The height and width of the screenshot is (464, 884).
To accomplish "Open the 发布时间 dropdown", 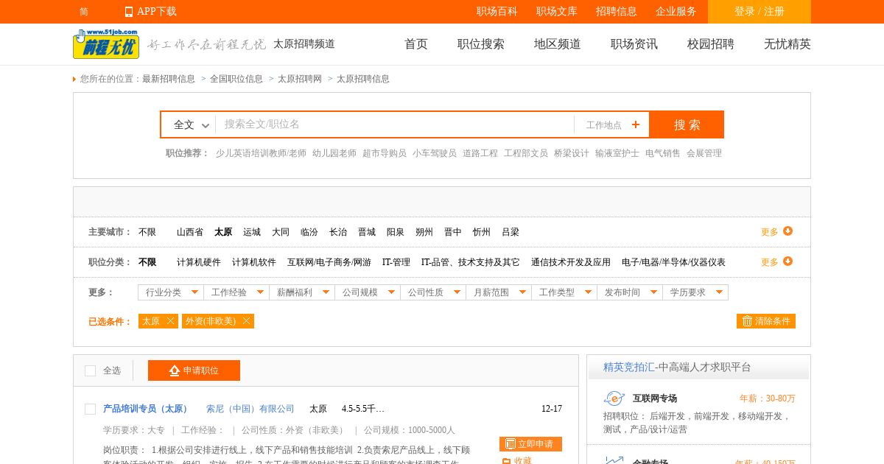I will 630,292.
